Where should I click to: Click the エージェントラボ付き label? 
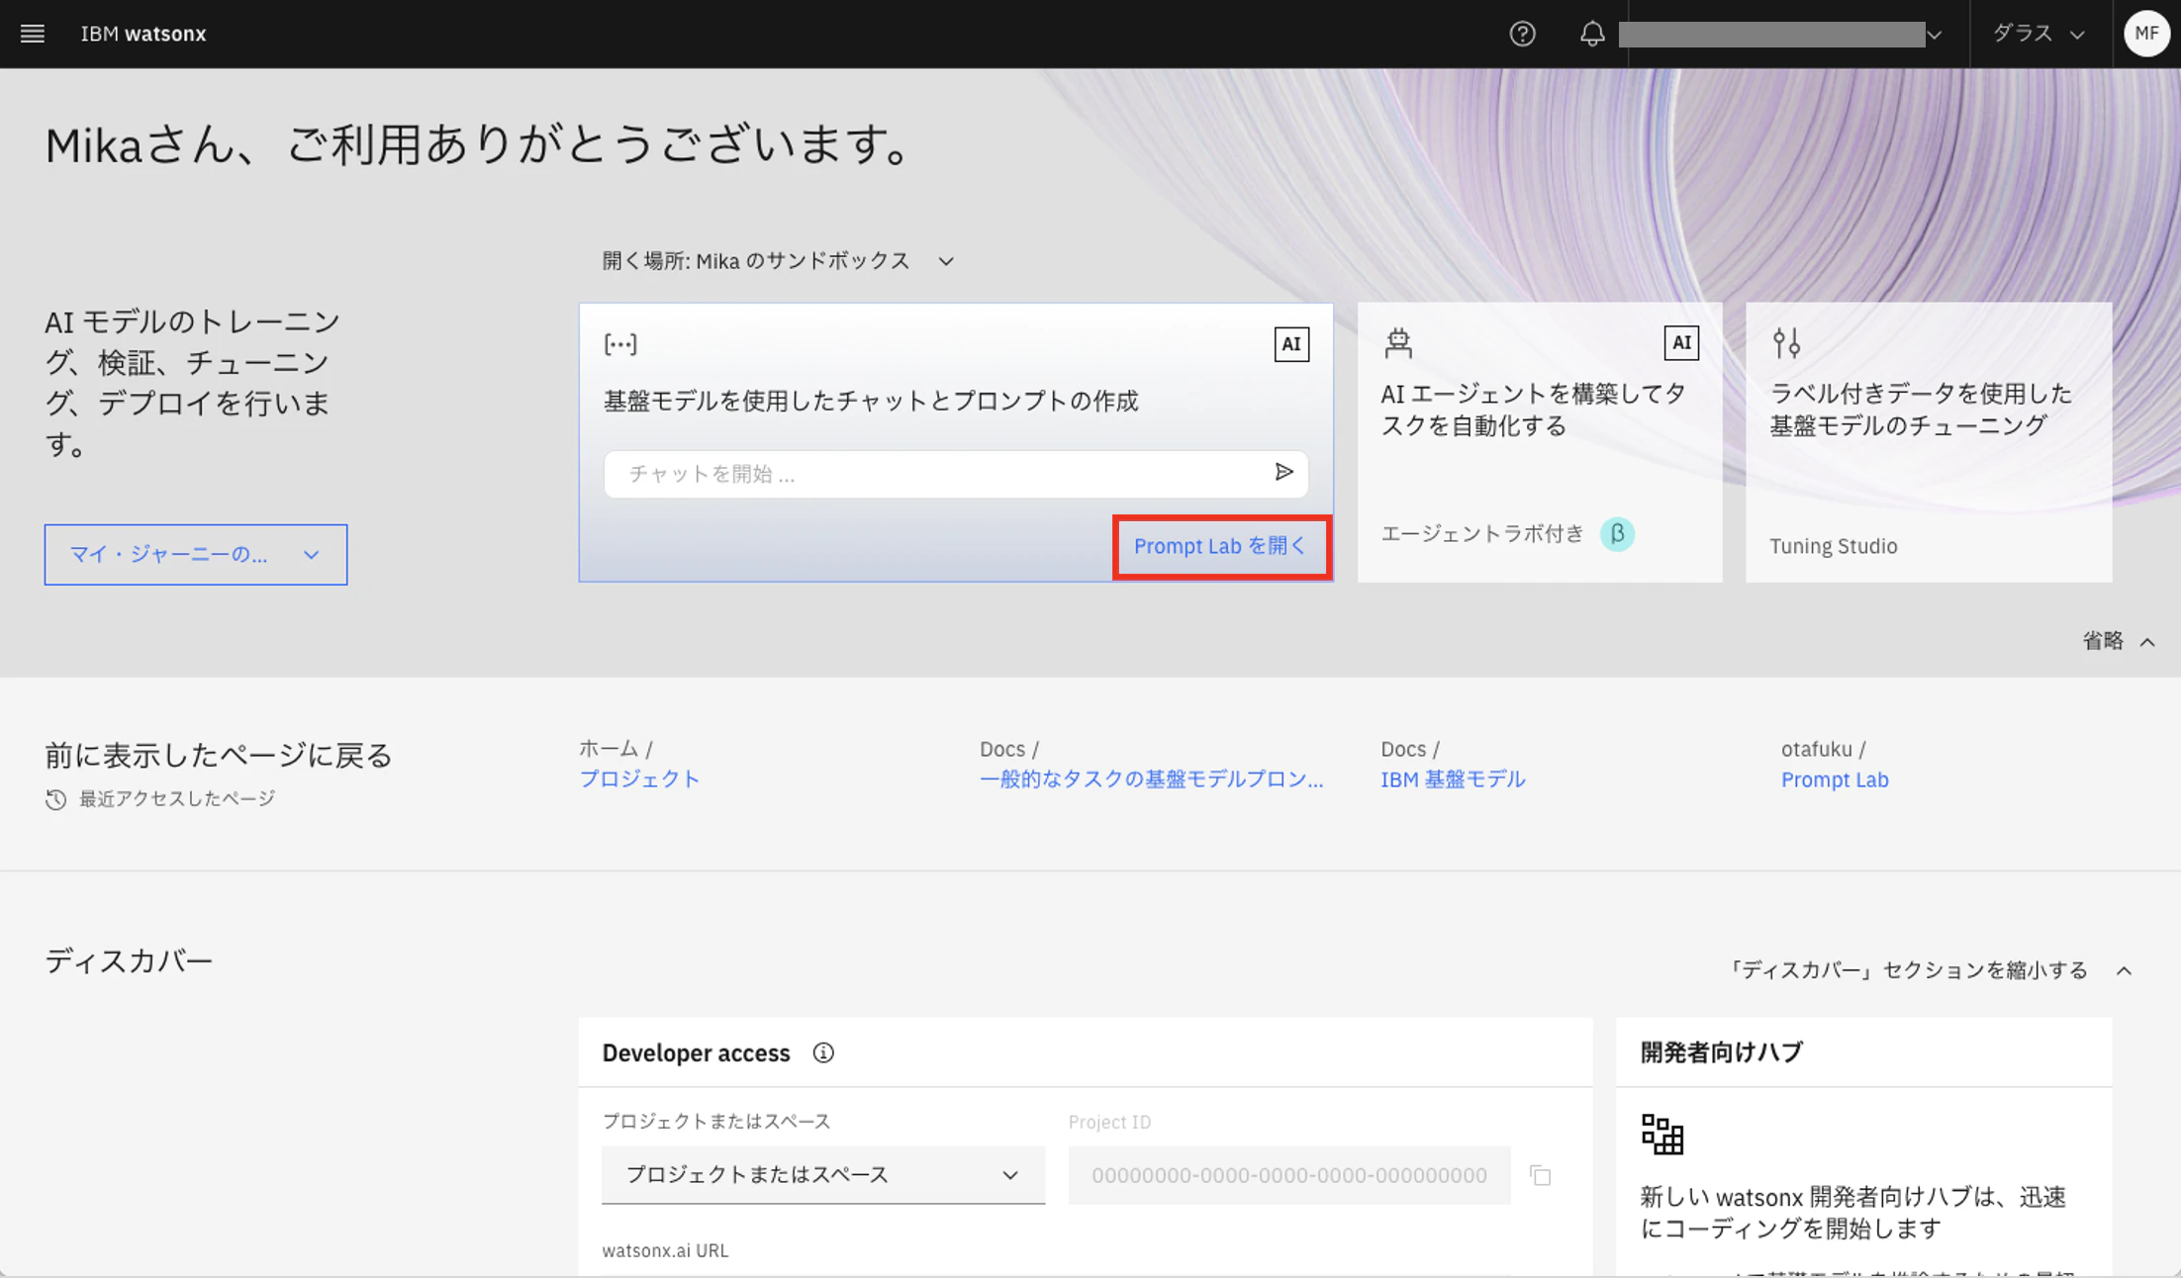click(x=1481, y=534)
